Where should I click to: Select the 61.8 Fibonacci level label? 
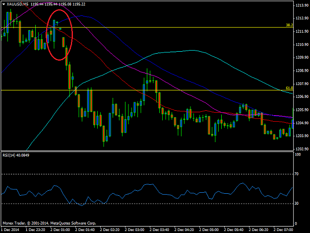click(289, 88)
